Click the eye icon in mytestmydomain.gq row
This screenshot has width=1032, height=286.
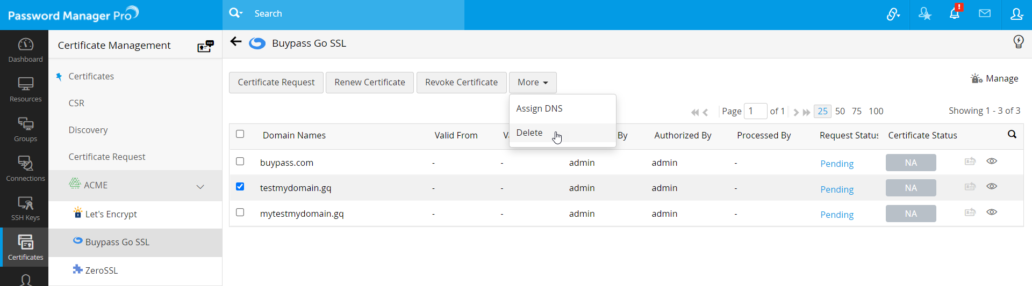pyautogui.click(x=992, y=212)
